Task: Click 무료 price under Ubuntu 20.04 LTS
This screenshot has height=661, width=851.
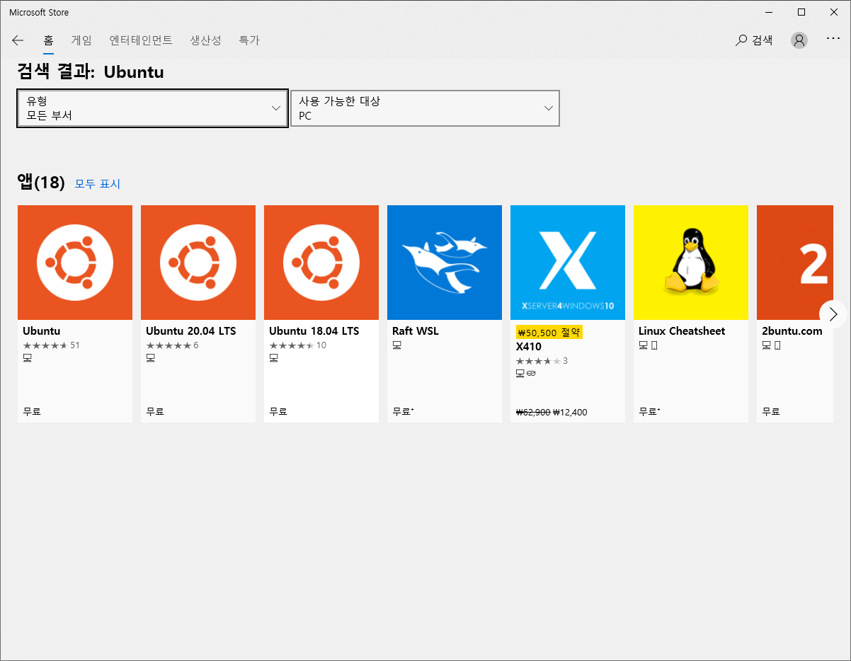Action: pyautogui.click(x=155, y=411)
